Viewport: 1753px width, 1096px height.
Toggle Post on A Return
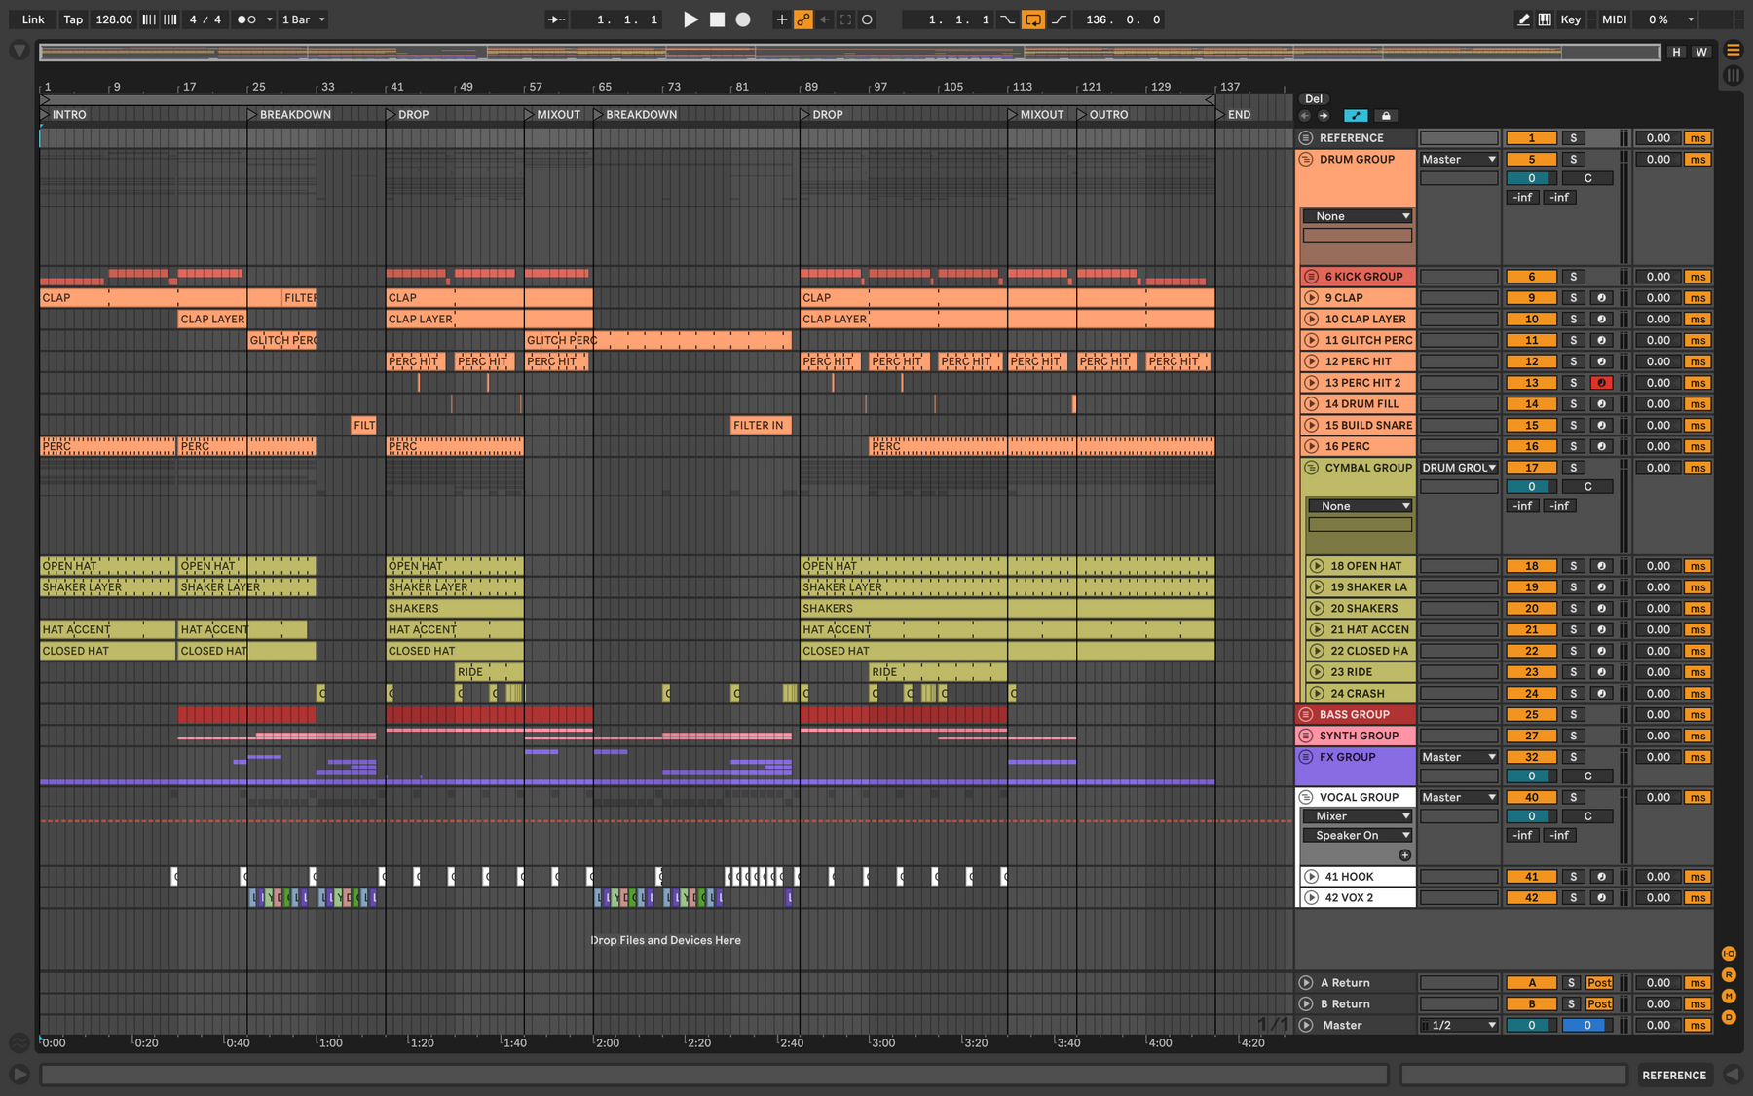pyautogui.click(x=1599, y=983)
